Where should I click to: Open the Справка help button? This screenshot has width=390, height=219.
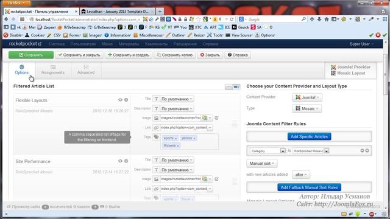[238, 55]
